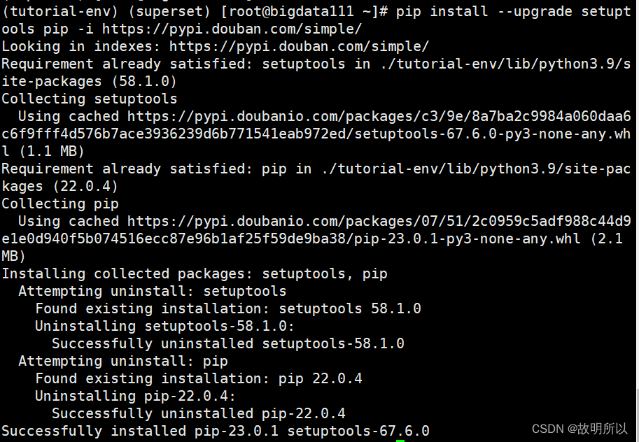Click the final "Successfully installed pip-23.0.1" line
Image resolution: width=639 pixels, height=442 pixels.
click(216, 431)
